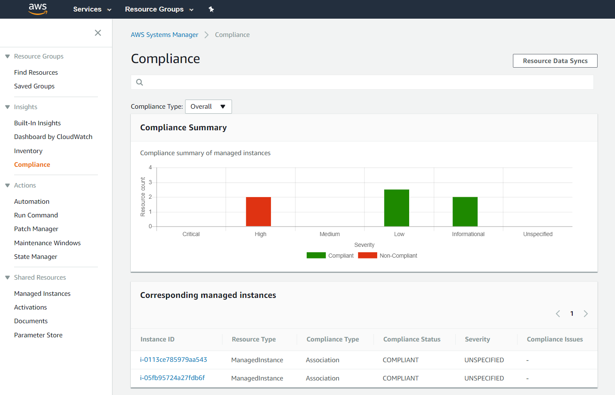Close the left navigation panel
This screenshot has height=395, width=615.
[98, 33]
